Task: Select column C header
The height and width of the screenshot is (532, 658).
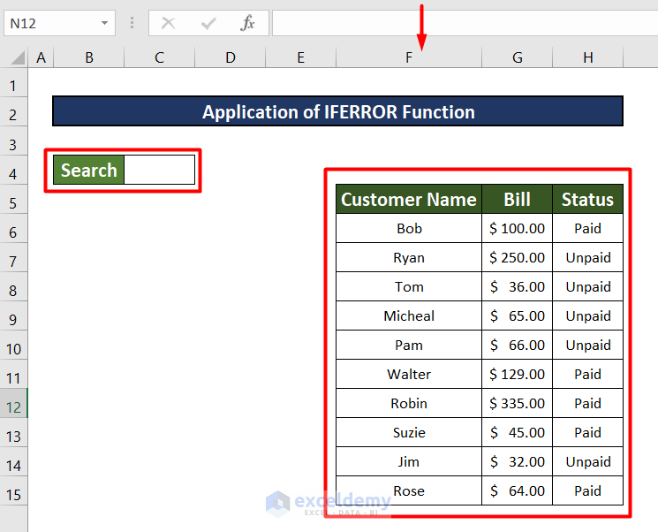Action: [160, 57]
